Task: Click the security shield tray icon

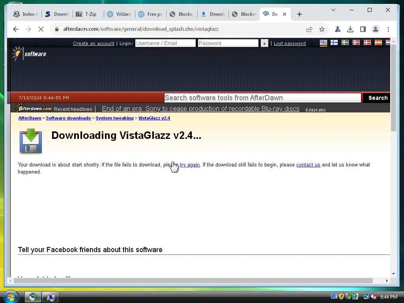Action: pyautogui.click(x=341, y=297)
